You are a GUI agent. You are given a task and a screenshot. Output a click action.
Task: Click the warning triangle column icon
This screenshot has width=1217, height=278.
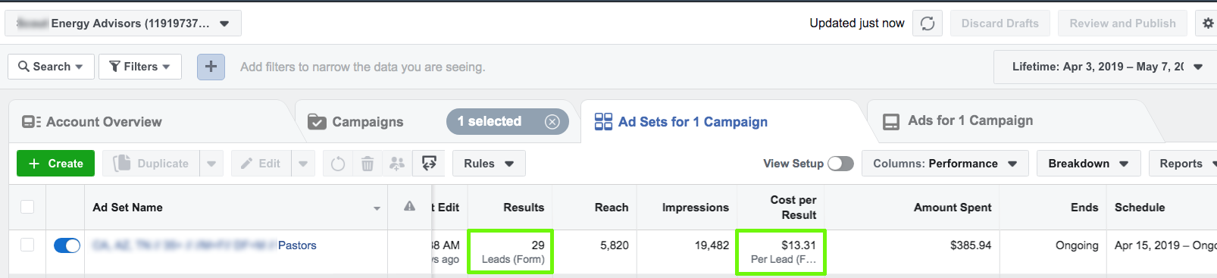point(409,206)
